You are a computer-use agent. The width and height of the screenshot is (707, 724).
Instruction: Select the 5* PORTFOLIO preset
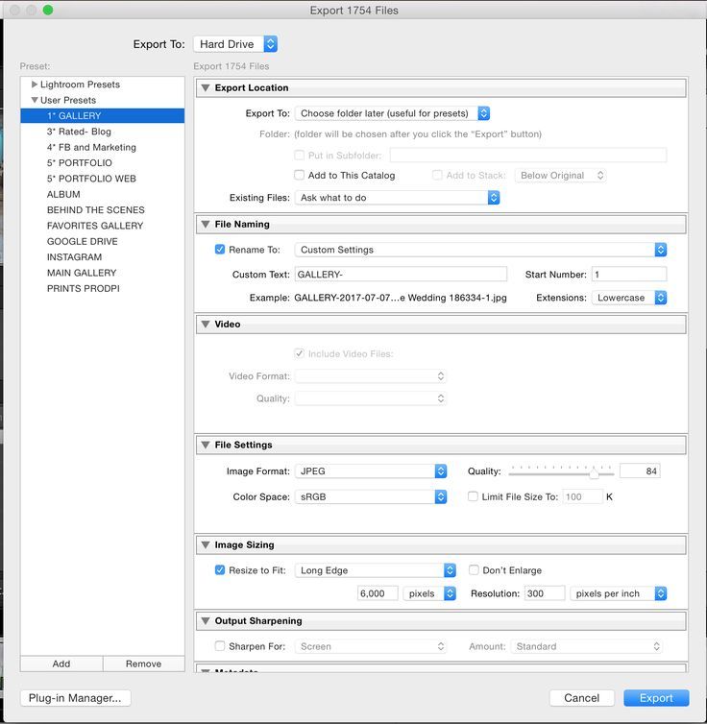tap(103, 163)
